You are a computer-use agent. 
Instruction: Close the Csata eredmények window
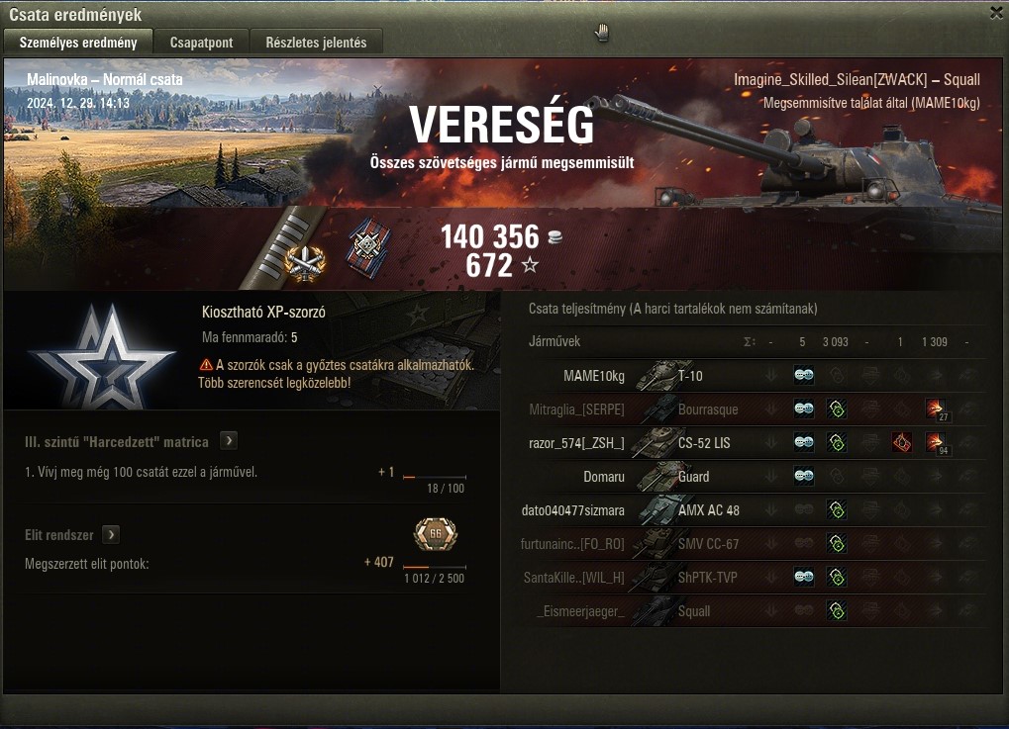pyautogui.click(x=996, y=14)
